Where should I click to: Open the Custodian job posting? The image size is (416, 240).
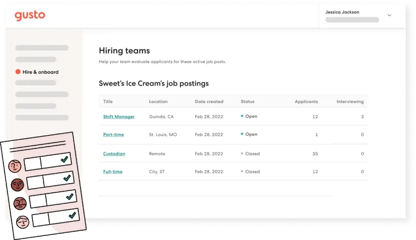[114, 154]
